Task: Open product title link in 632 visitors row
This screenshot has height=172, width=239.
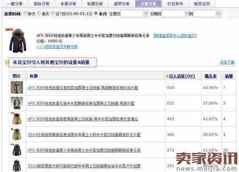Action: [x=81, y=103]
